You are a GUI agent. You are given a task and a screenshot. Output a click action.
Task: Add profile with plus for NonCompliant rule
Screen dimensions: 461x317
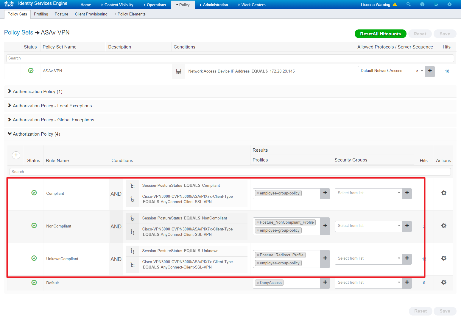[x=325, y=226]
